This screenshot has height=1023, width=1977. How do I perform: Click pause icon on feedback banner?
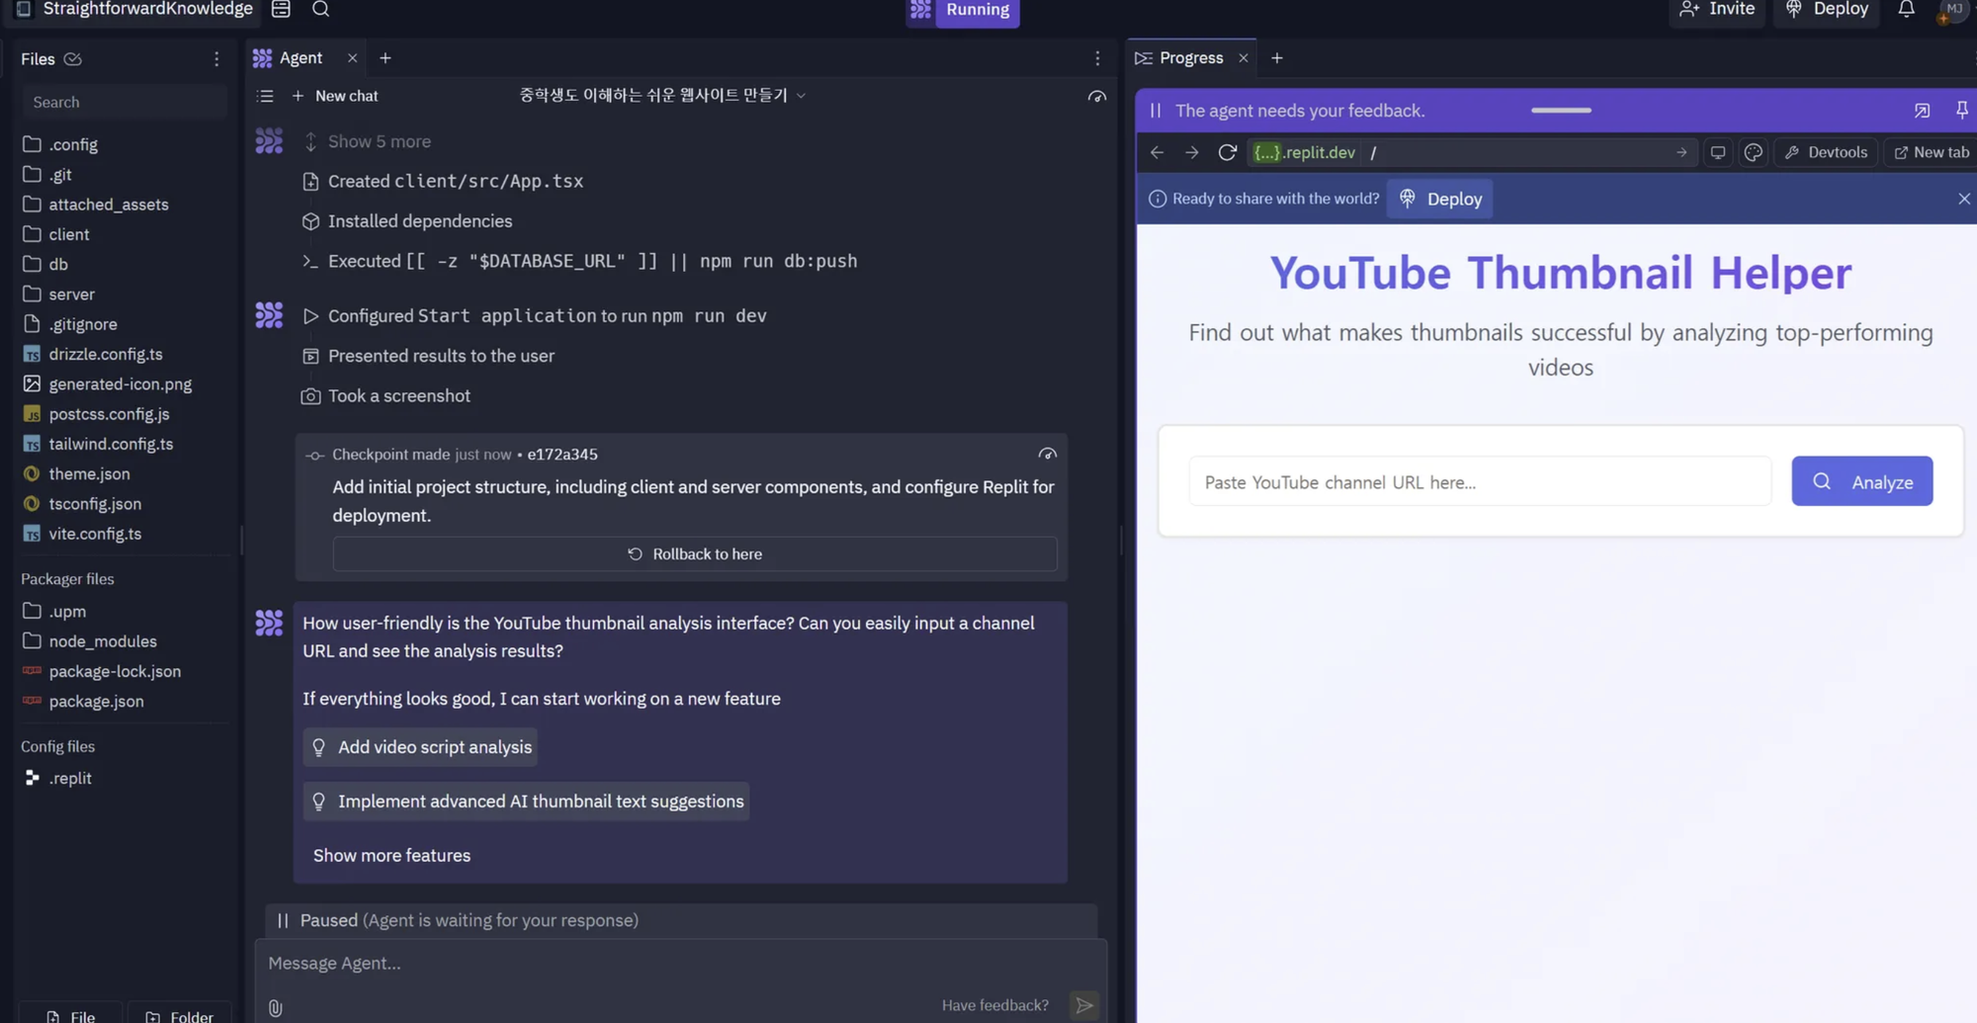(1156, 111)
